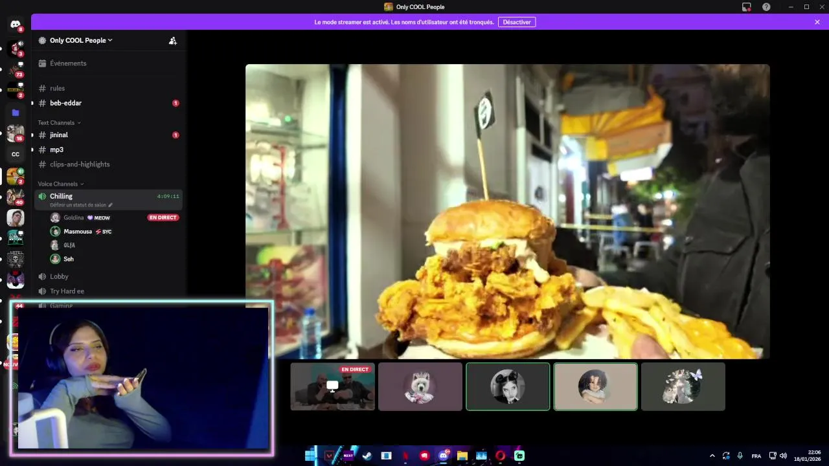
Task: Click the main burger stream video
Action: pyautogui.click(x=507, y=211)
